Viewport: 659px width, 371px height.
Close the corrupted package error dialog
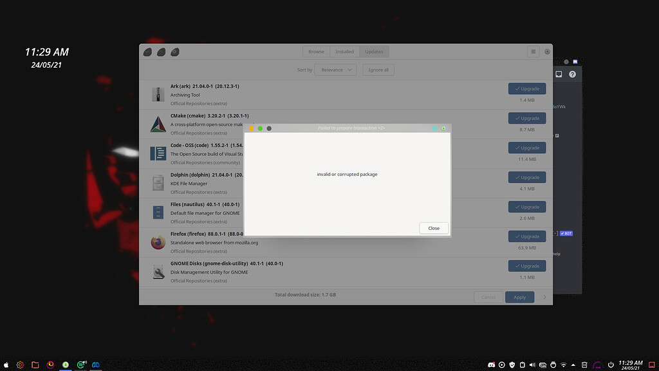click(x=433, y=227)
